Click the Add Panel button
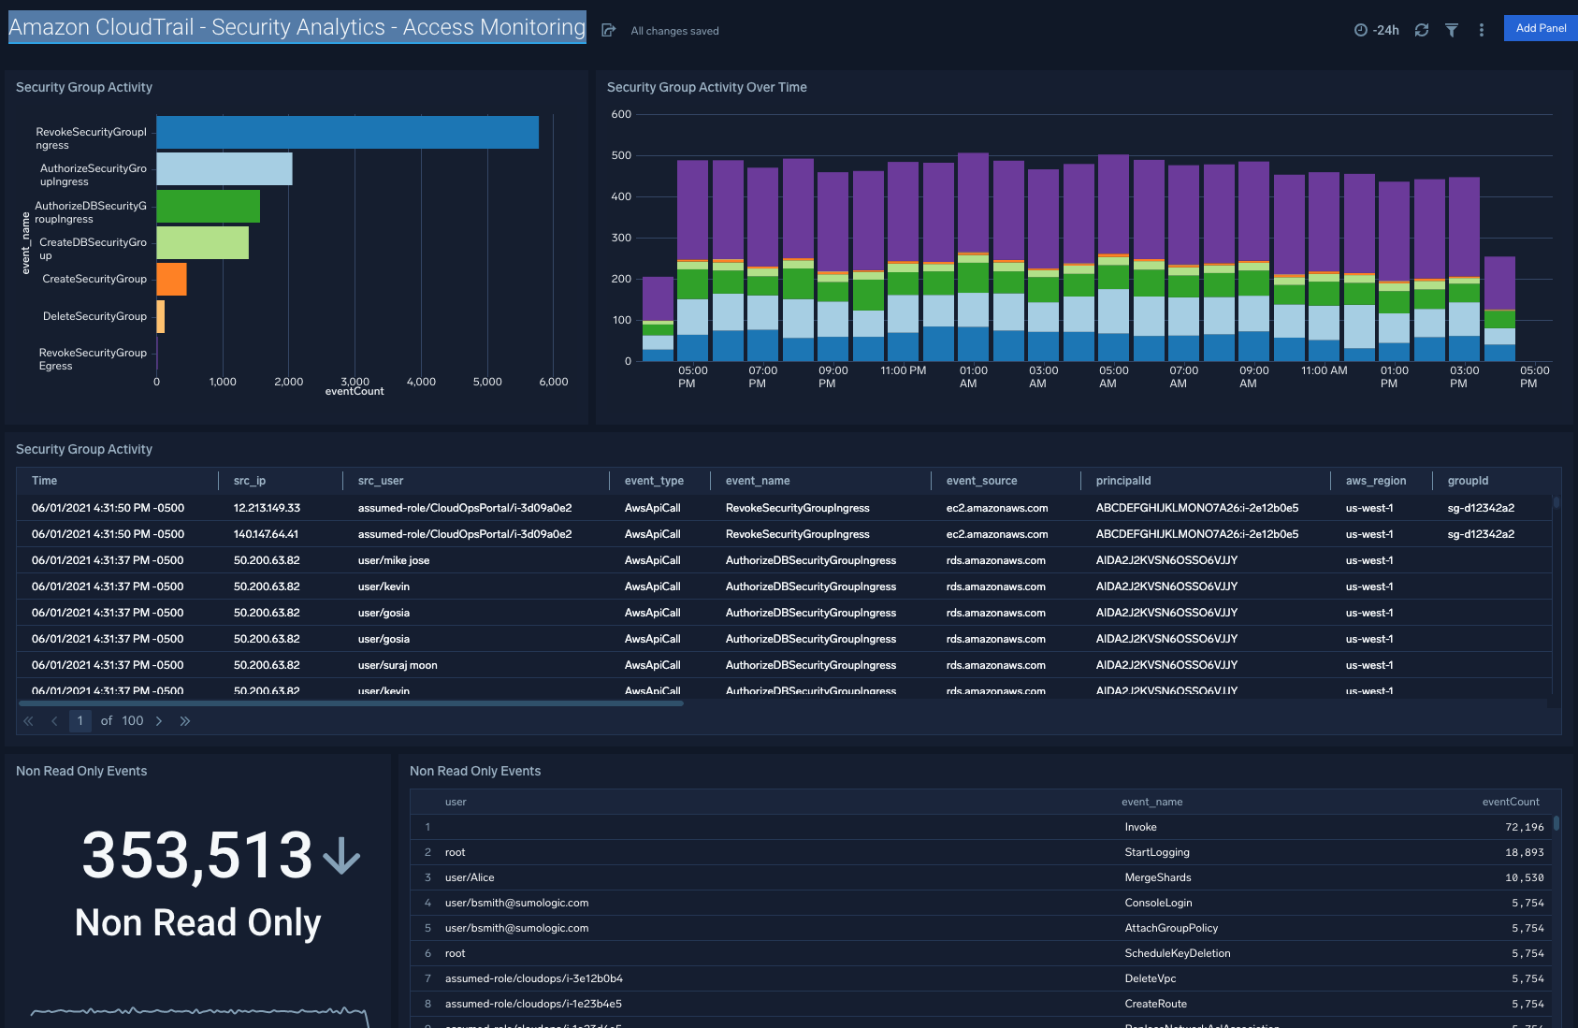 [x=1540, y=28]
